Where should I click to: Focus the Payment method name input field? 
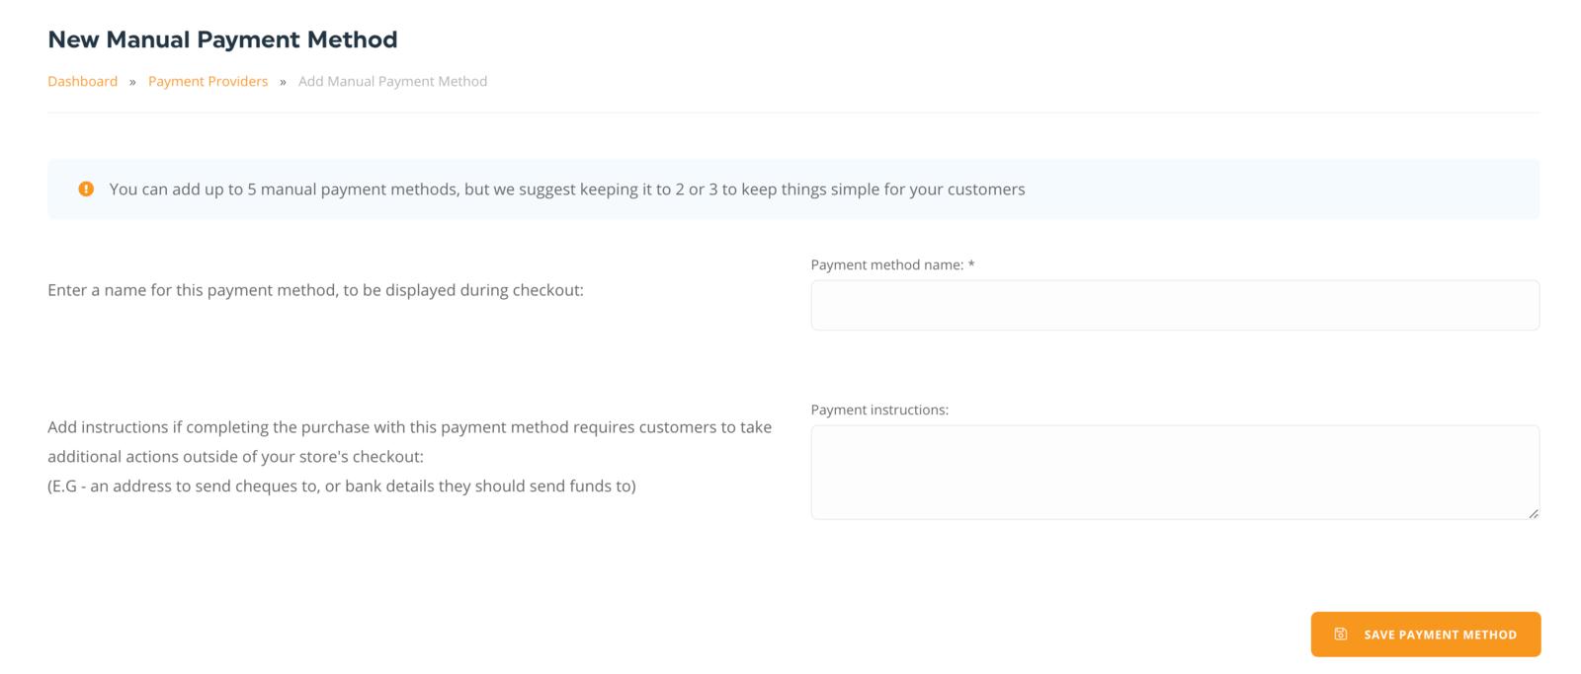coord(1174,305)
